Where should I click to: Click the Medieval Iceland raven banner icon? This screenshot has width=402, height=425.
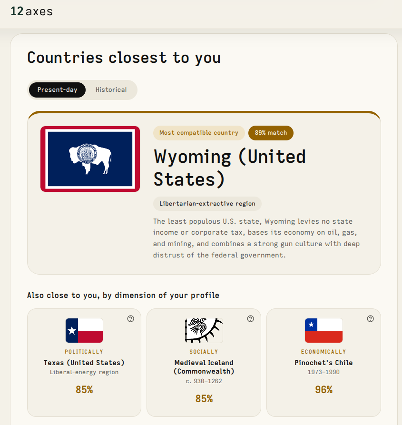204,330
